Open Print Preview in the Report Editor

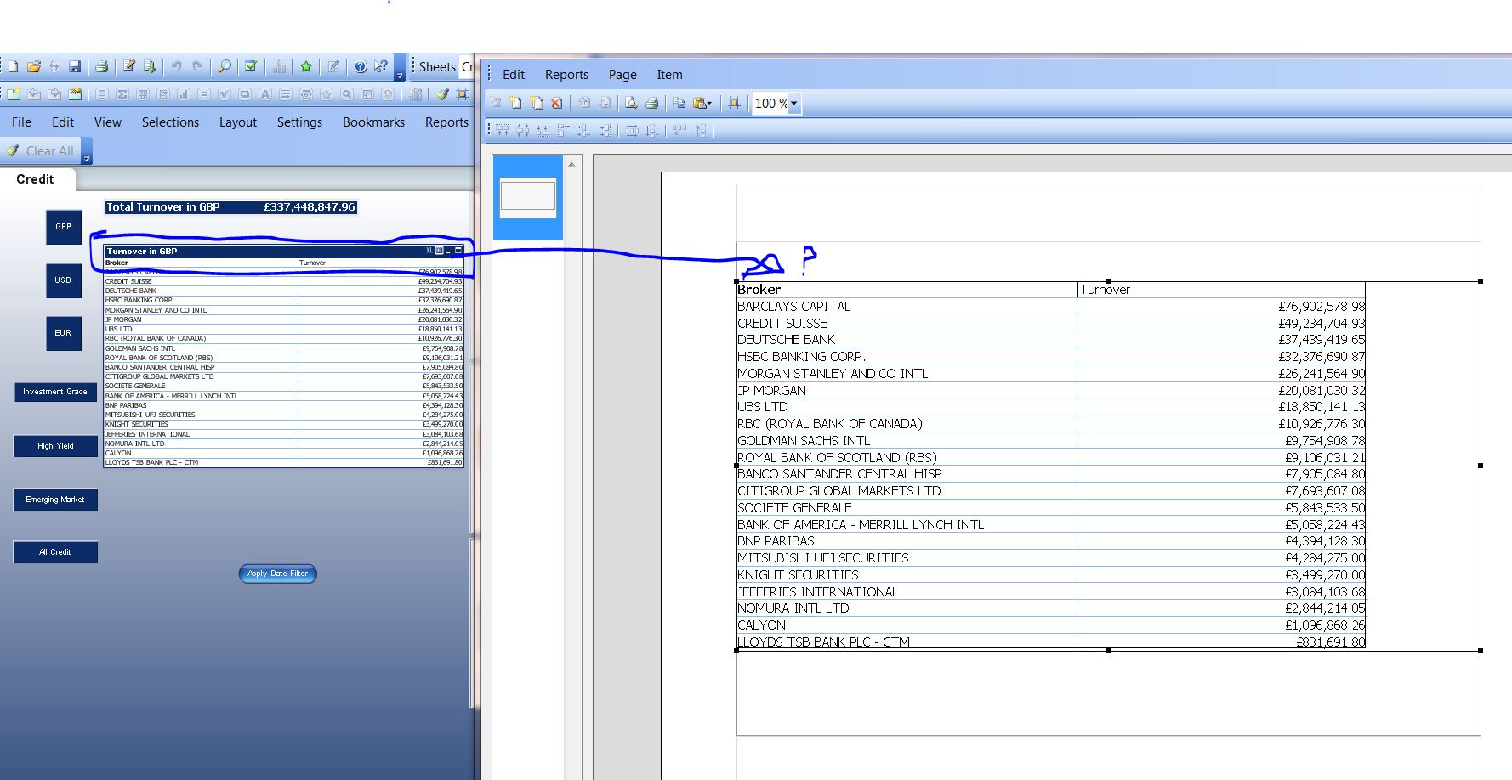631,103
